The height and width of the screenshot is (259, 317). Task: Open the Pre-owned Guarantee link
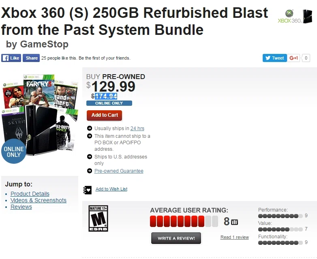pos(119,171)
